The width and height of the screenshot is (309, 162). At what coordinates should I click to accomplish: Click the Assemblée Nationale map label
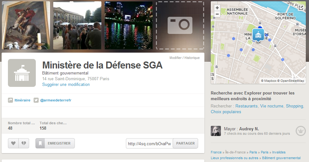point(237,11)
